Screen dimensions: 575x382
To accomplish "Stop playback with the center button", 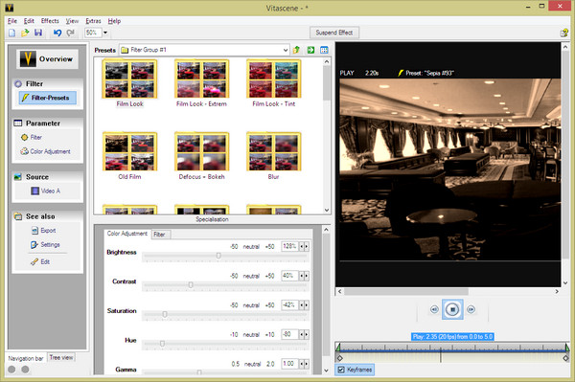I will [452, 310].
